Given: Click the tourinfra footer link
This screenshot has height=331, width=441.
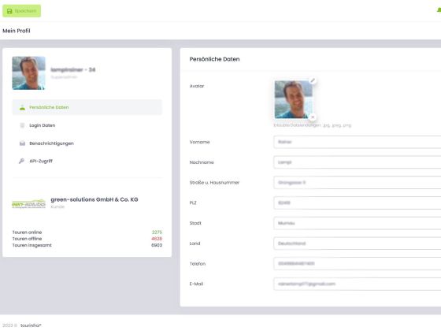Looking at the screenshot, I should pyautogui.click(x=31, y=325).
